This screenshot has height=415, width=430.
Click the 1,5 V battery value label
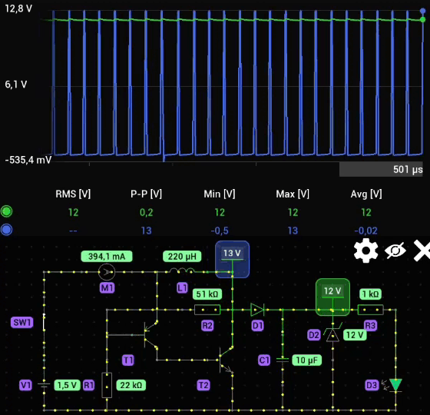[68, 385]
